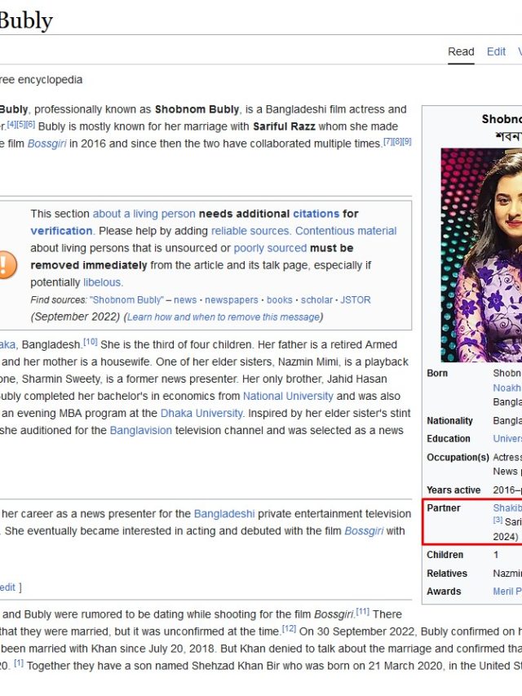
Task: Click the orange warning notice icon
Action: [x=7, y=265]
